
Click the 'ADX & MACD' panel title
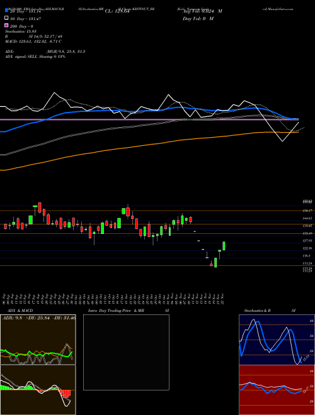click(x=20, y=311)
